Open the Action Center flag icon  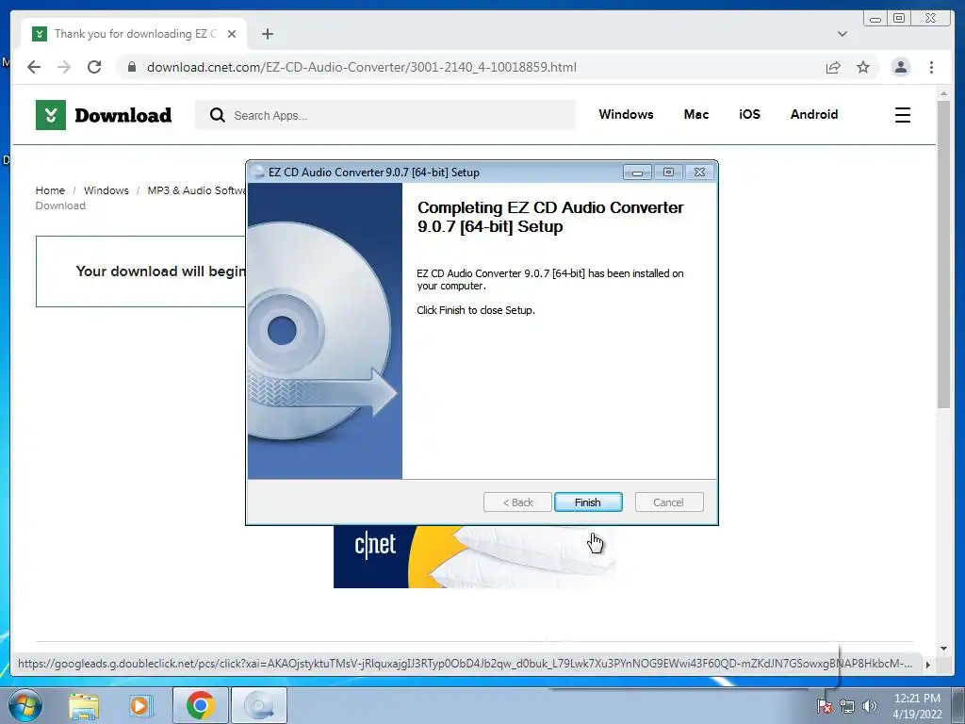click(x=824, y=706)
